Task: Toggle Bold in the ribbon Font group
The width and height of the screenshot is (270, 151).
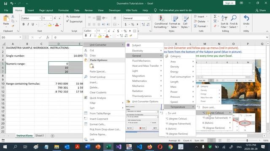Action: coord(24,24)
